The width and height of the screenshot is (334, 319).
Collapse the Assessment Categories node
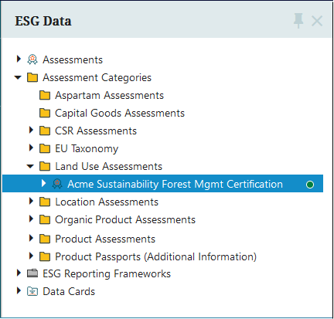tap(18, 77)
